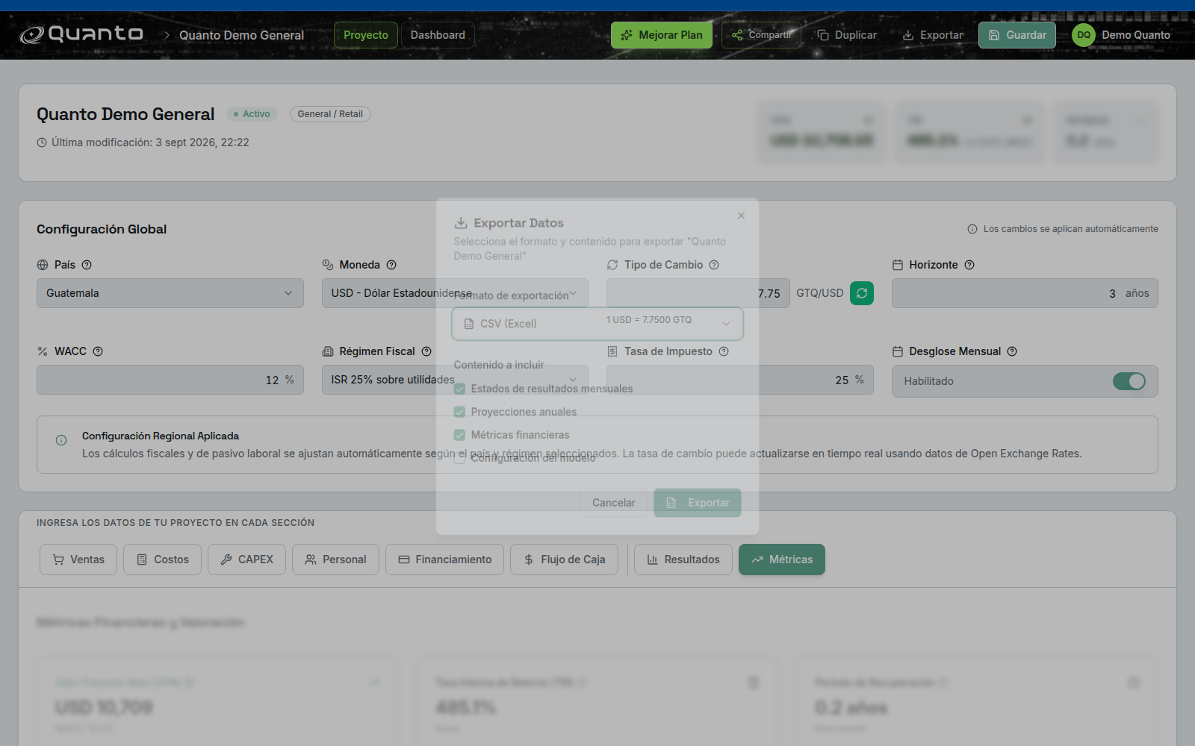Open the Resultados tab
This screenshot has height=746, width=1195.
(x=683, y=559)
